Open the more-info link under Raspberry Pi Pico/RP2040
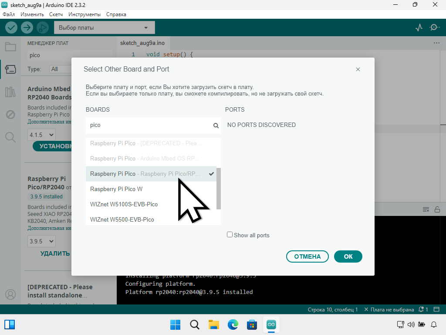The width and height of the screenshot is (446, 335). tap(49, 228)
